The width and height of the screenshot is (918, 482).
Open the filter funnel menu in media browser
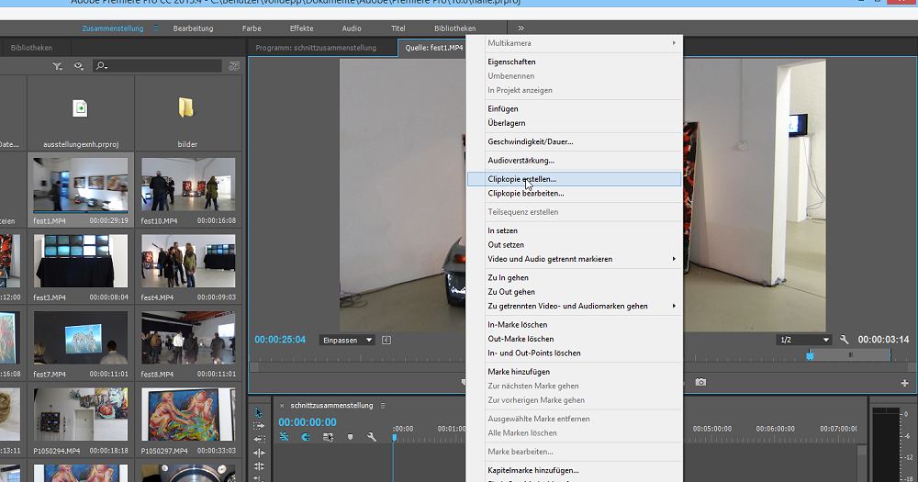tap(57, 66)
